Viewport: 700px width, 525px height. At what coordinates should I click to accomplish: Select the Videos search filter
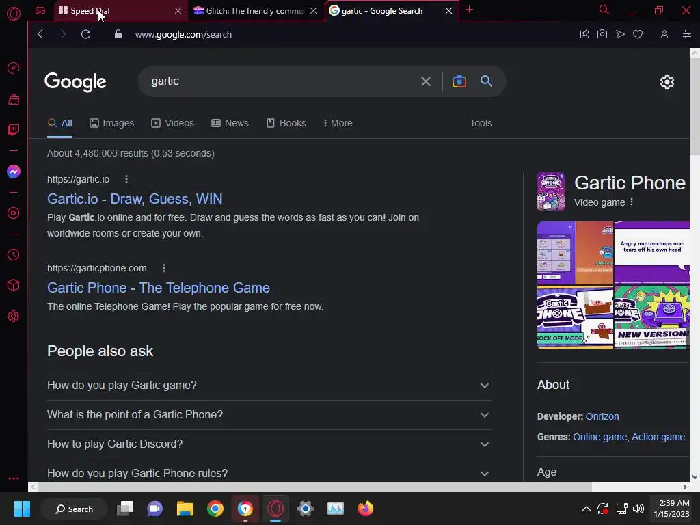[x=172, y=123]
